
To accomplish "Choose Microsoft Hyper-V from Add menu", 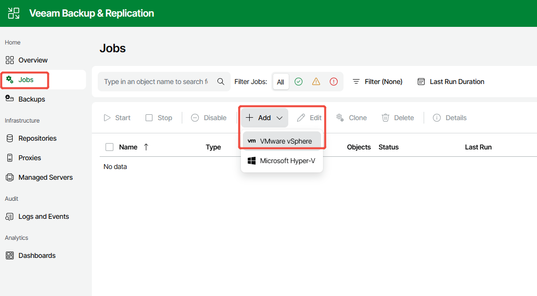I will point(282,161).
